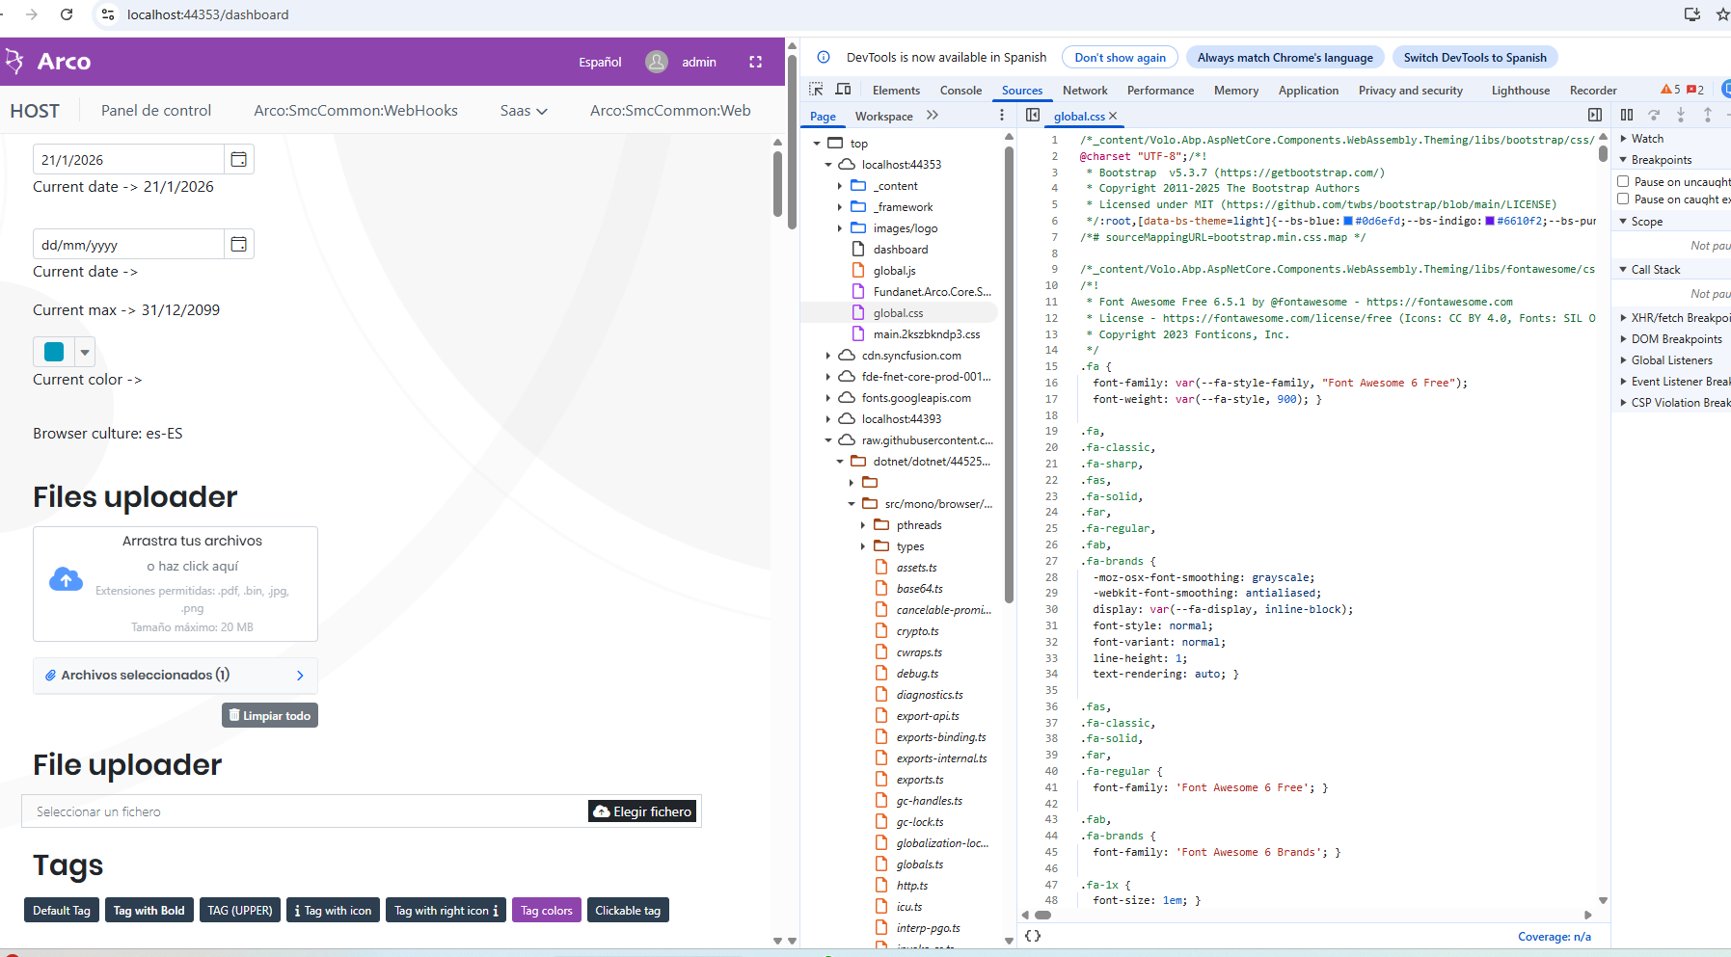Click the Limpiar todo button

[x=270, y=715]
